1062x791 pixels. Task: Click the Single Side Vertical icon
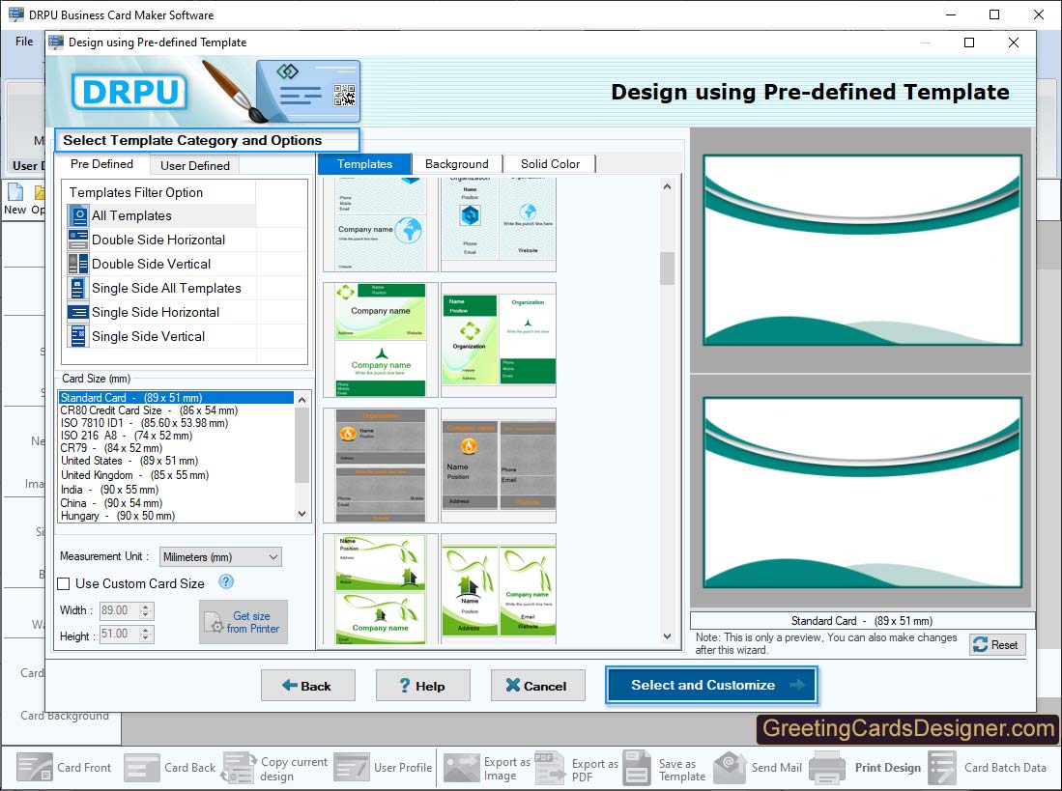click(x=78, y=336)
